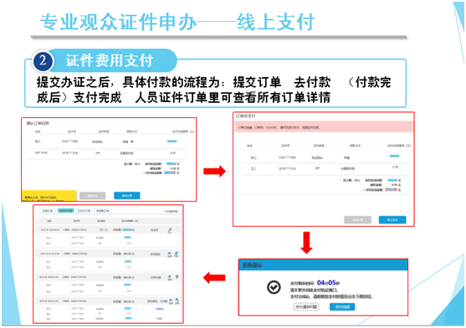
Task: Click the 04分05秒 countdown text
Action: click(329, 283)
